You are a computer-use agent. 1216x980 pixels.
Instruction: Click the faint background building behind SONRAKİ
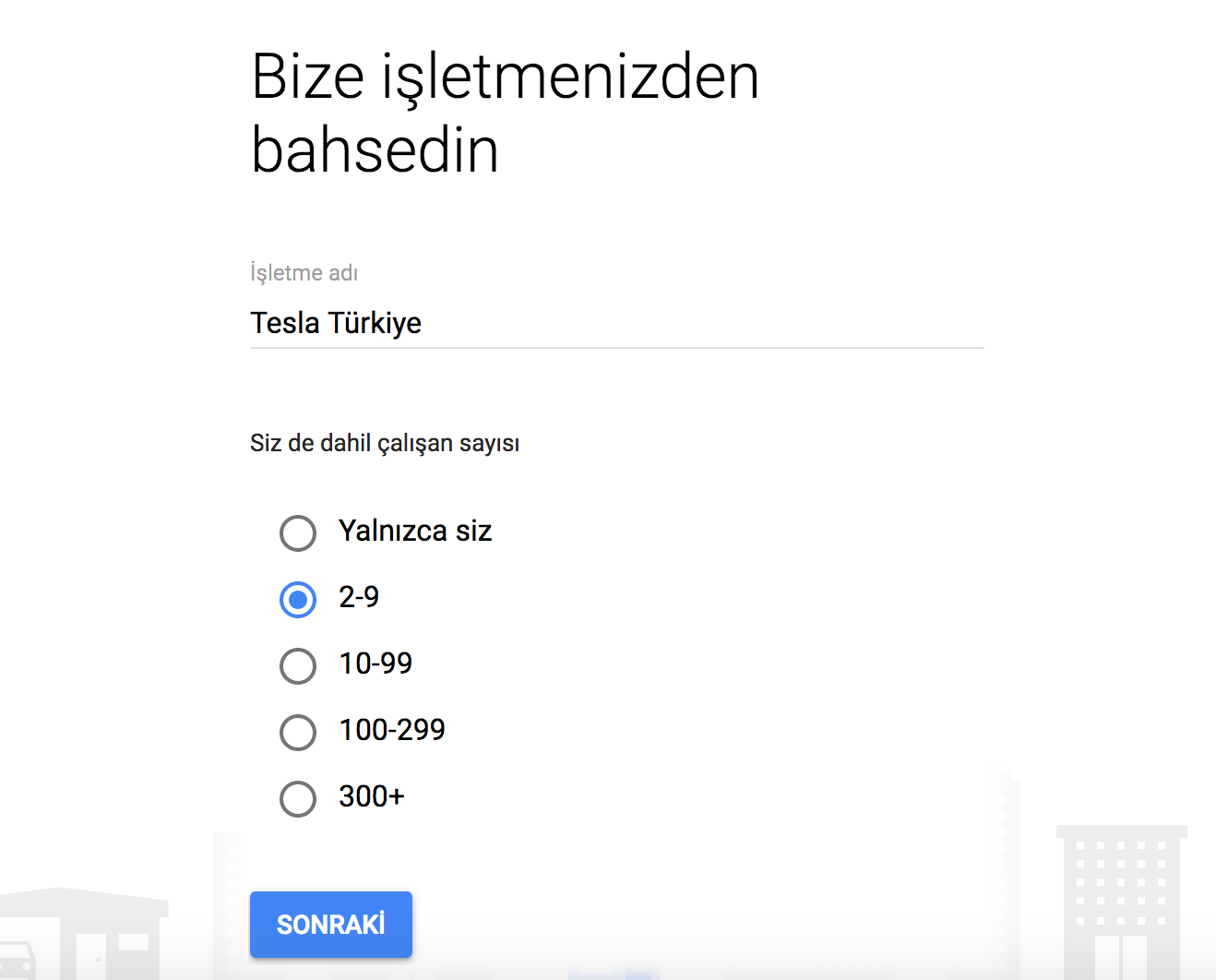pos(229,900)
